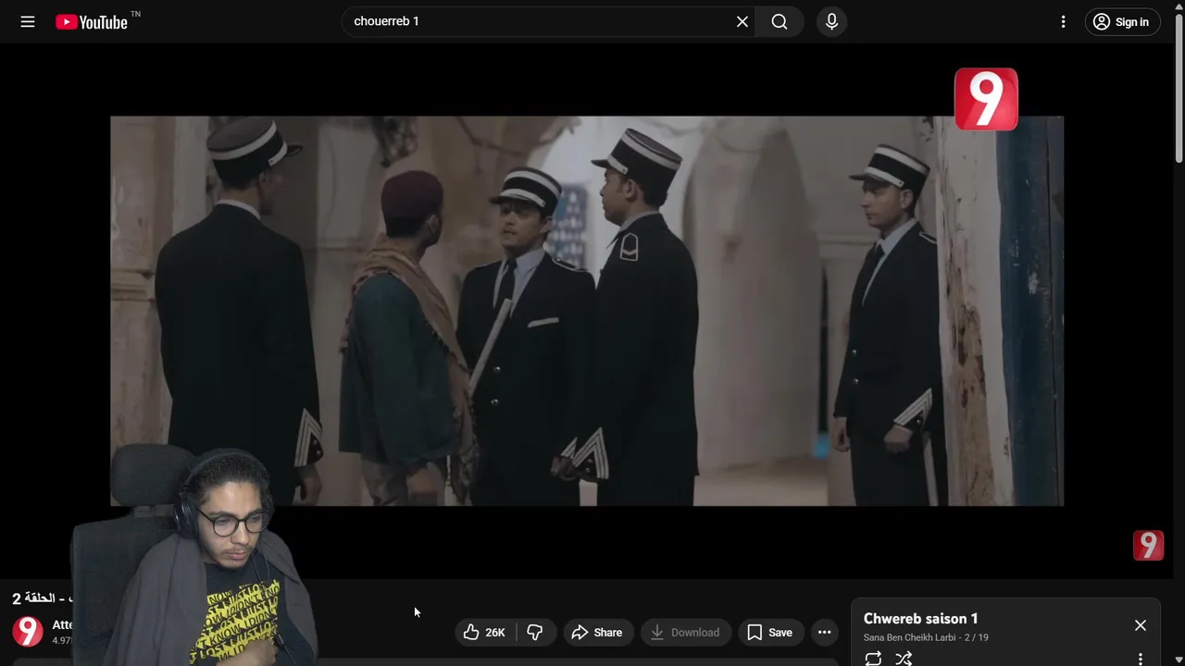Open playlist options three-dot menu
Screen dimensions: 1185x666
click(1141, 659)
